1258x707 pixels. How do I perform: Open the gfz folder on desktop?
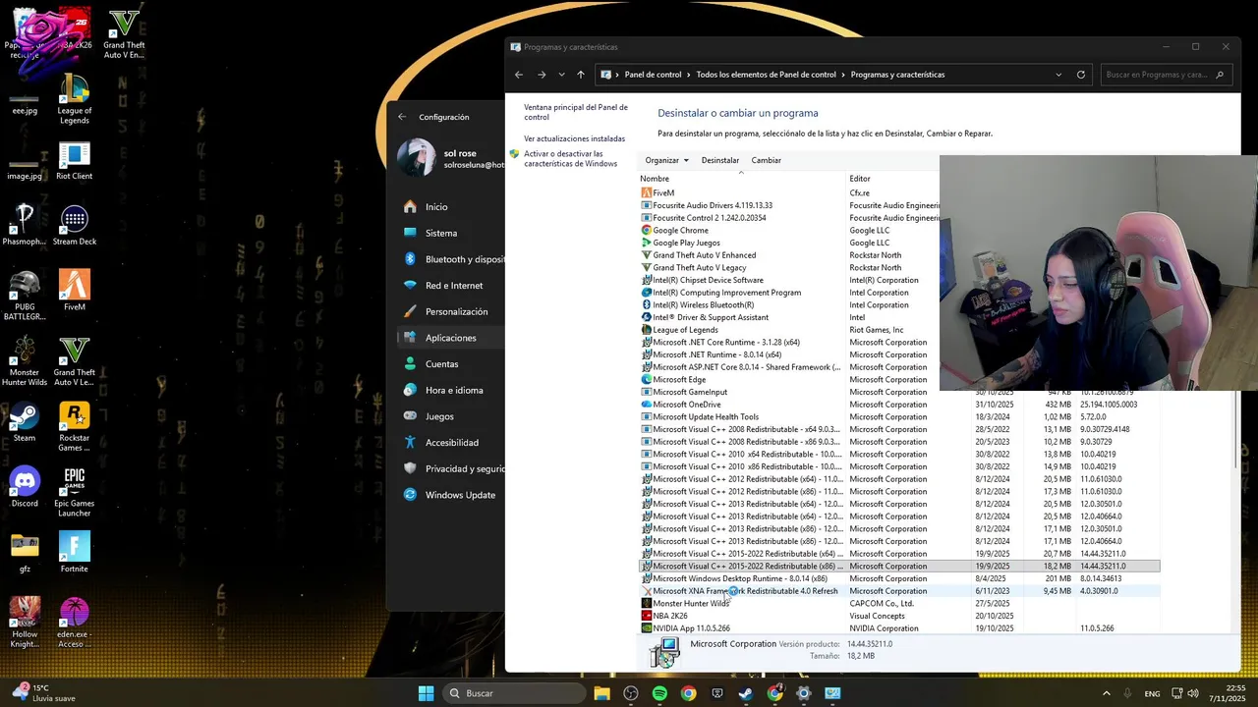click(x=25, y=553)
